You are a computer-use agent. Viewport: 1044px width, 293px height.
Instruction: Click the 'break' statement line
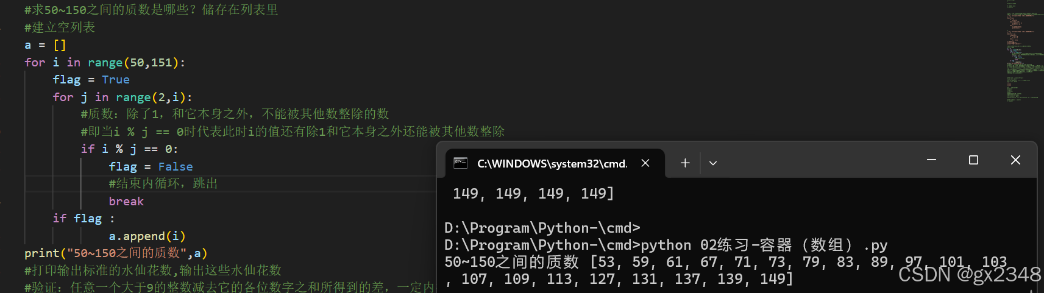tap(126, 202)
